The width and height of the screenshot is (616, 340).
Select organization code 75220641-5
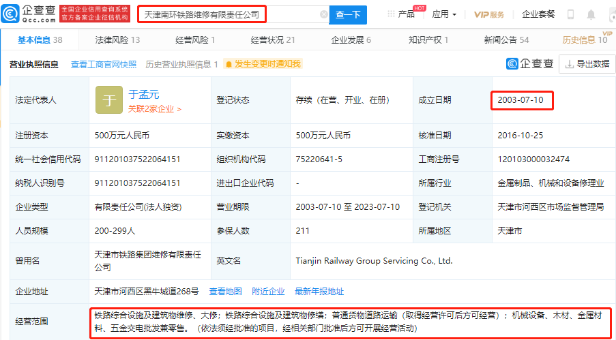point(319,159)
